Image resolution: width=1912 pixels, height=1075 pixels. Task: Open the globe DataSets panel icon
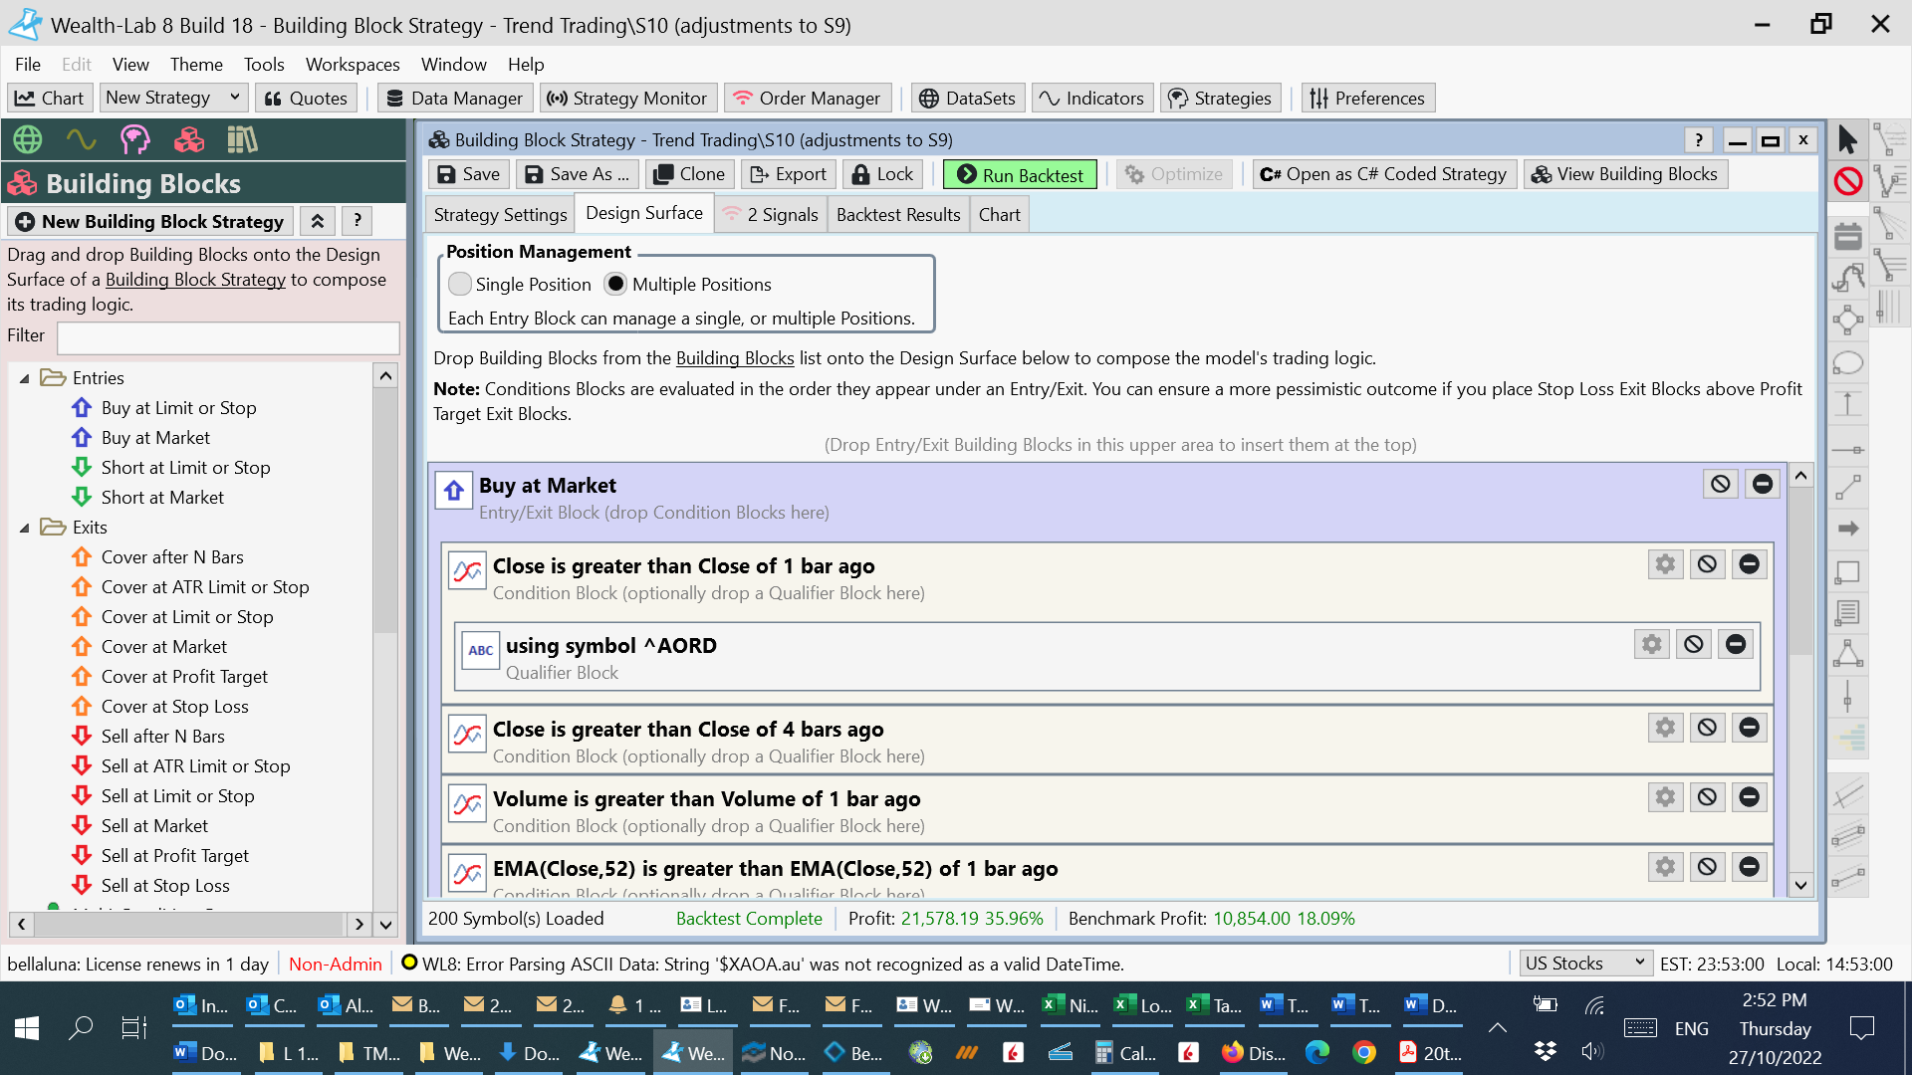tap(28, 139)
